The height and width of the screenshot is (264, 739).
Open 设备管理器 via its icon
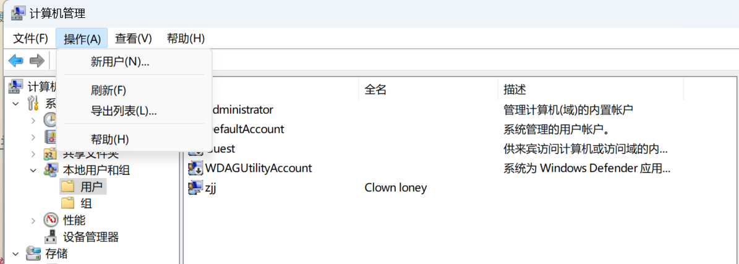click(51, 237)
